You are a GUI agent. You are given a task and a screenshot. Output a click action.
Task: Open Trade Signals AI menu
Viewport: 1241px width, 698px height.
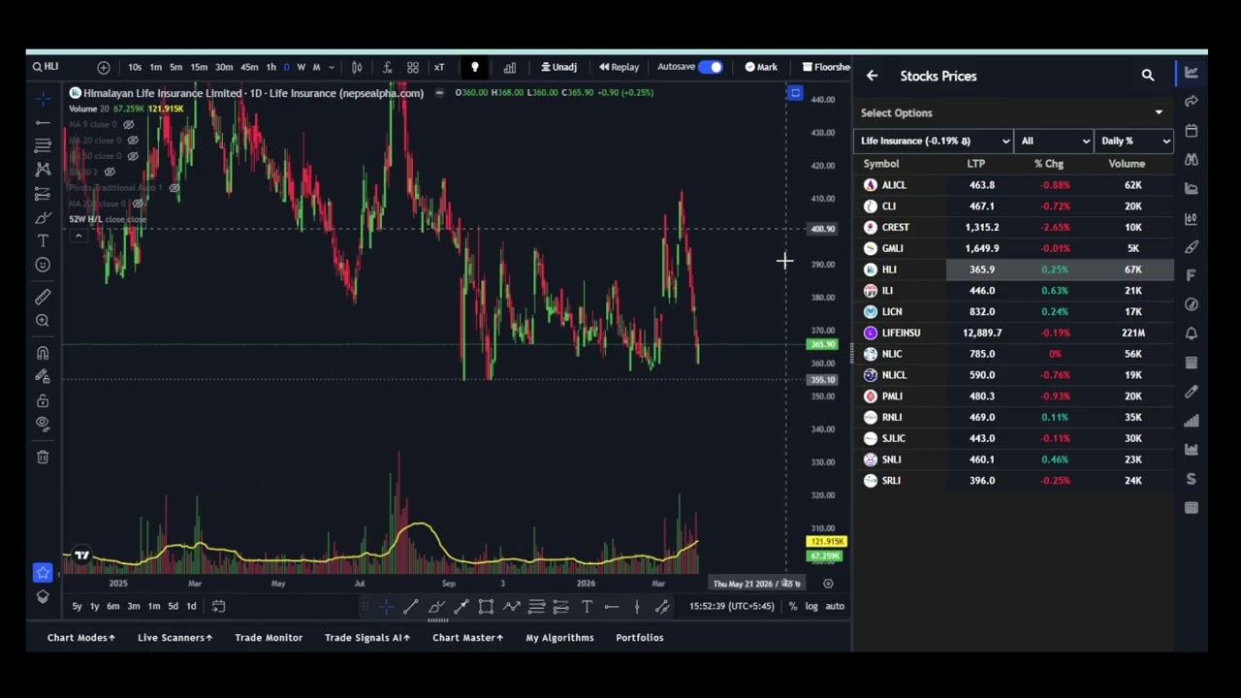coord(367,638)
